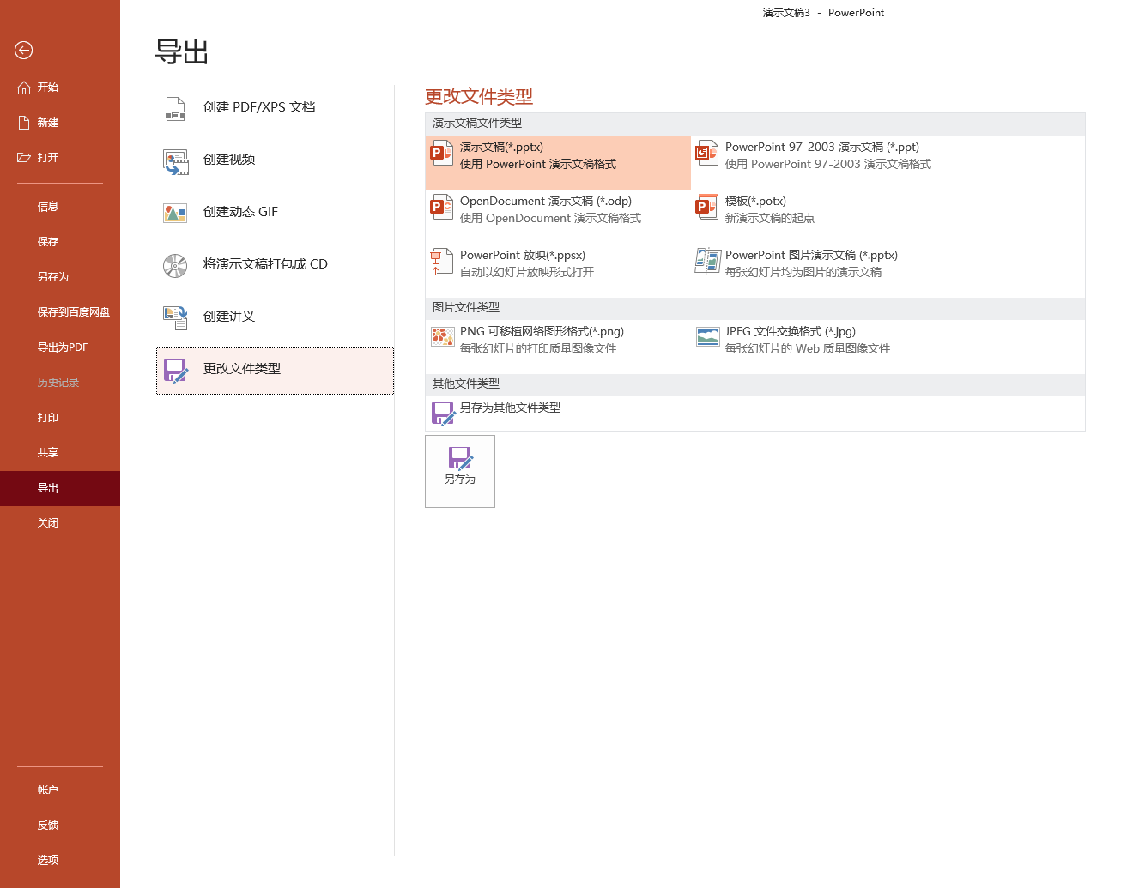Image resolution: width=1127 pixels, height=888 pixels.
Task: Choose 另存为其他文件类型
Action: (558, 414)
